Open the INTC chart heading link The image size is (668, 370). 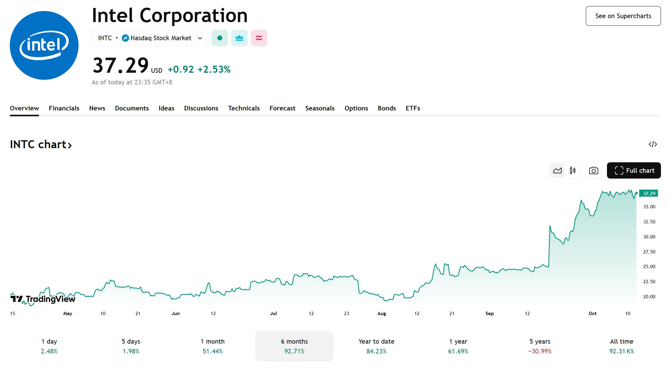[41, 144]
